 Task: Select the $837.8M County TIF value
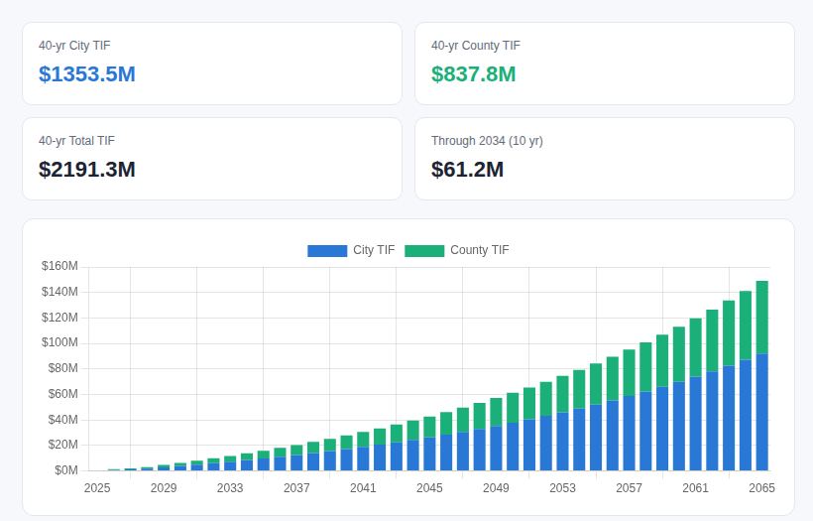click(473, 74)
